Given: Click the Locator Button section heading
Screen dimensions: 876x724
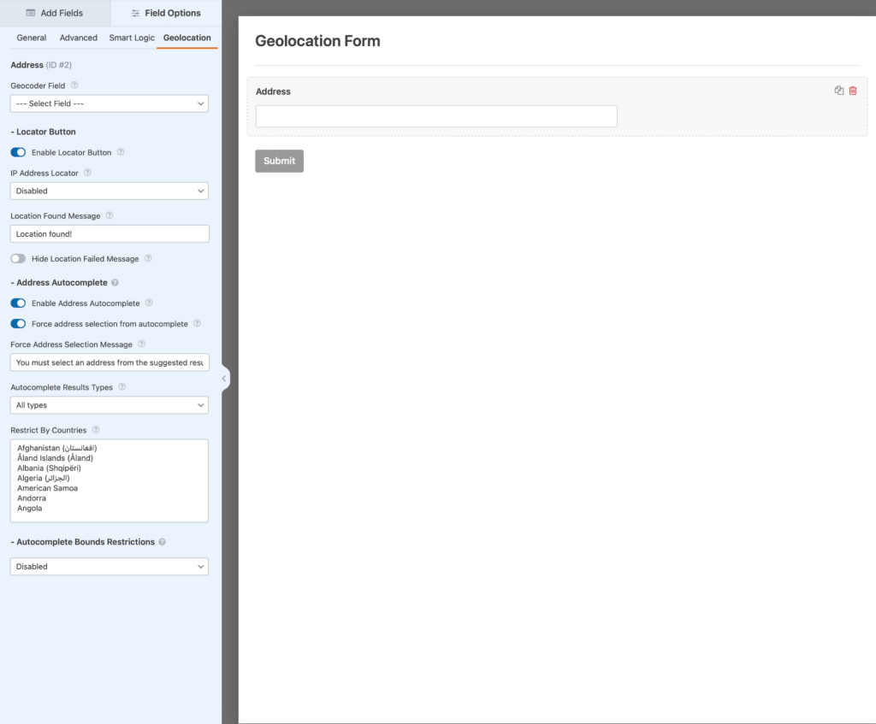Looking at the screenshot, I should 43,132.
